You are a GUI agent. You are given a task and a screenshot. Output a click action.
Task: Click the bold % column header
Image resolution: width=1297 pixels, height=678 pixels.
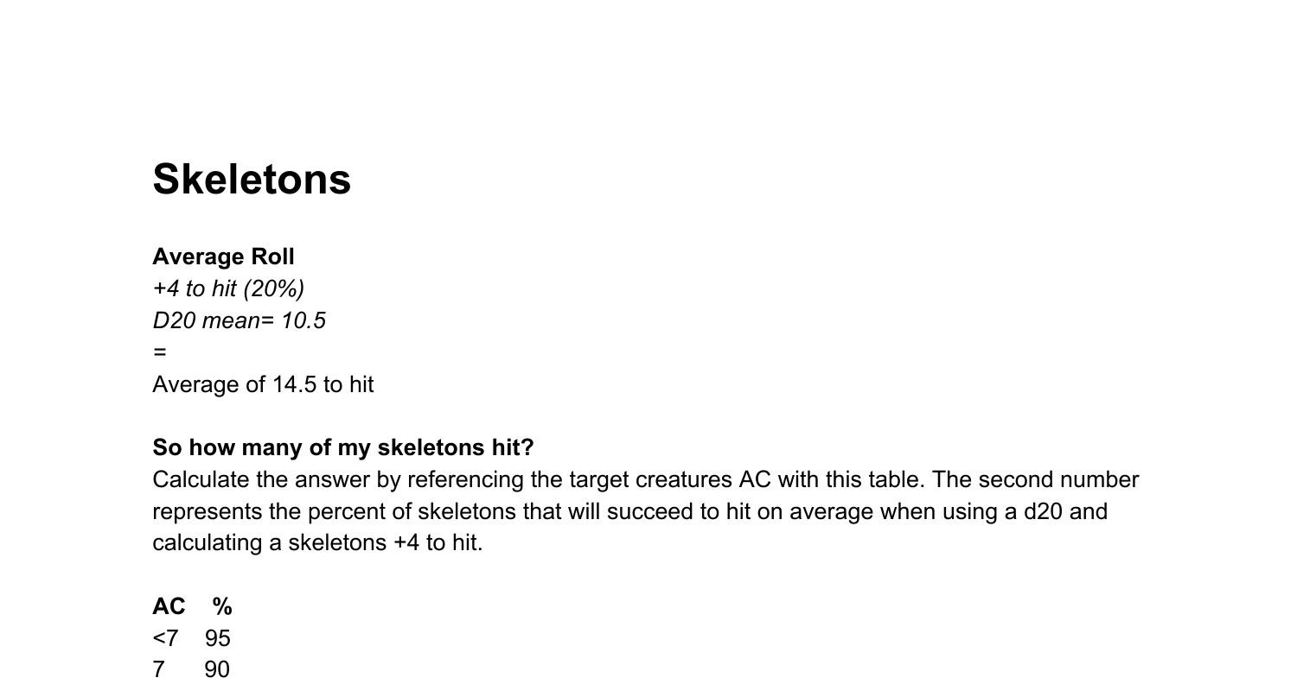point(222,606)
